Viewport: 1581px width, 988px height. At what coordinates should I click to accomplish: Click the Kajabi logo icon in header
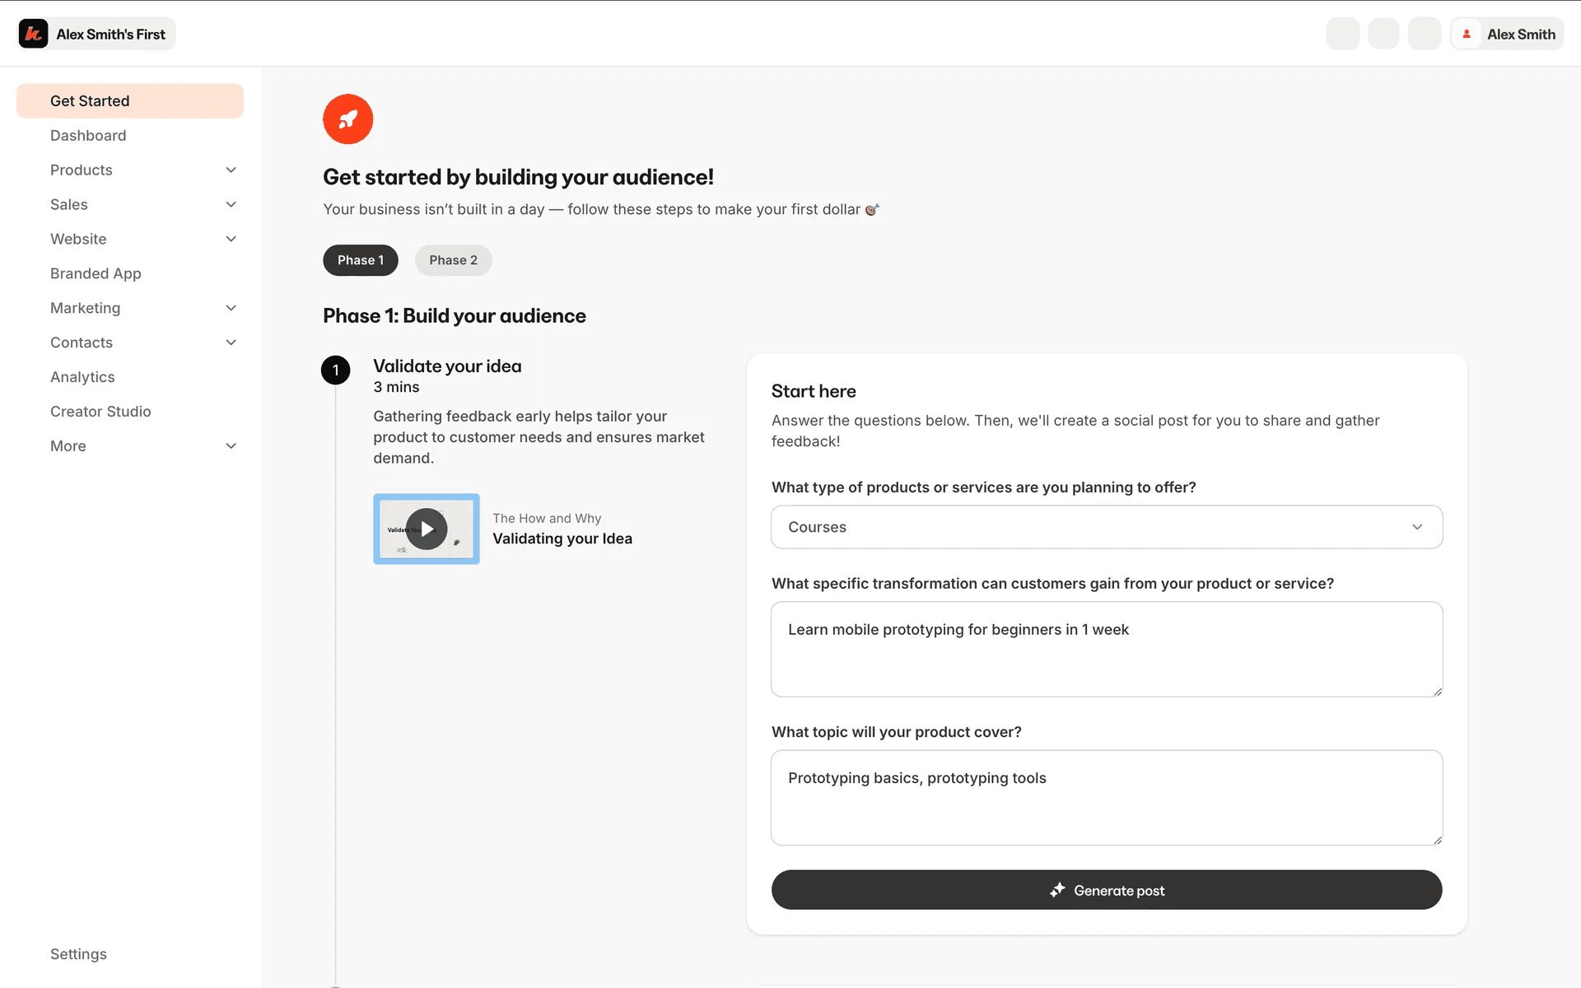tap(33, 34)
